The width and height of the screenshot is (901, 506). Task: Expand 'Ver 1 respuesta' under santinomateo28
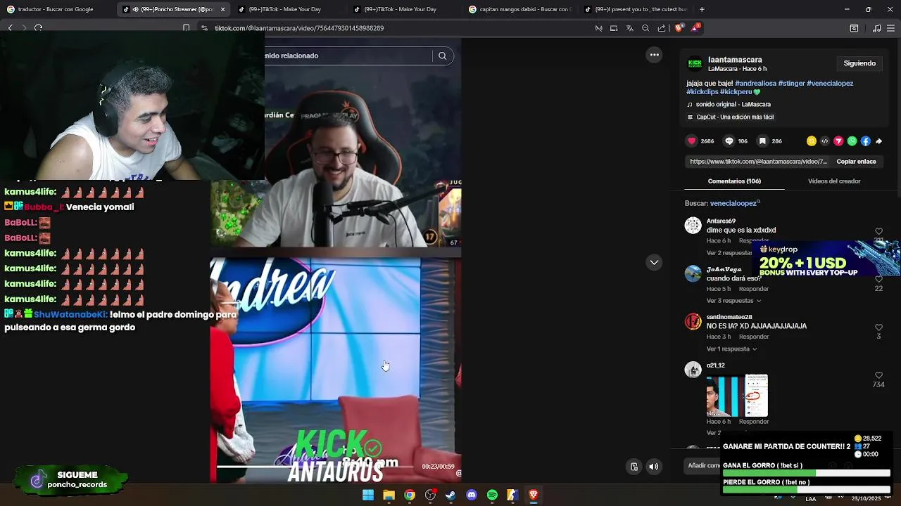(731, 349)
